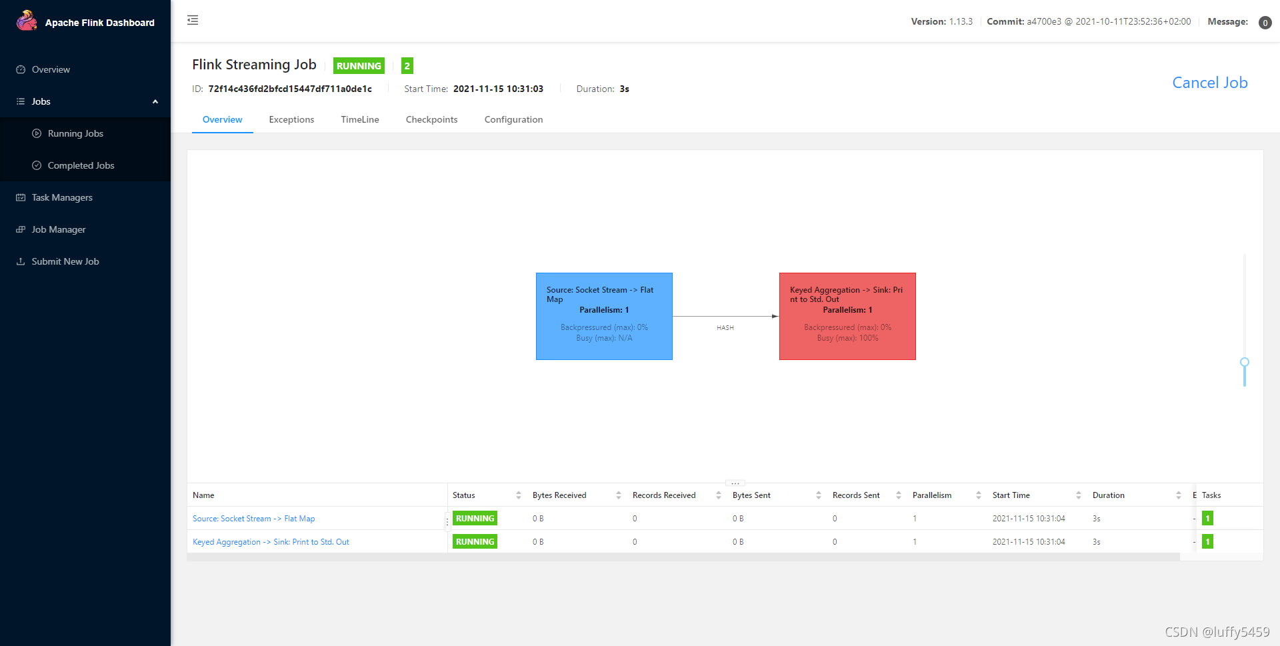Screen dimensions: 1280x646
Task: Click the Running Jobs play-circle icon
Action: (37, 133)
